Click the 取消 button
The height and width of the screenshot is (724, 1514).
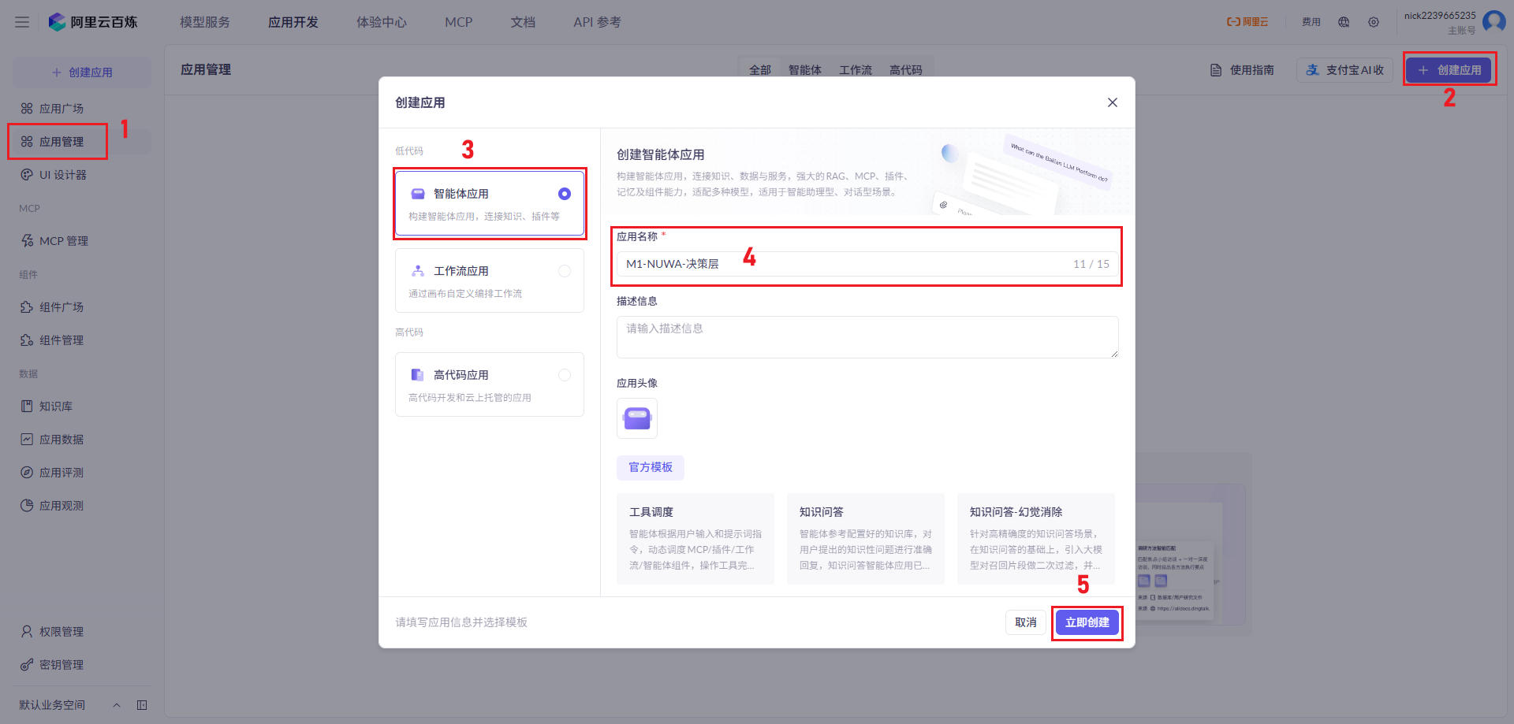click(x=1025, y=622)
